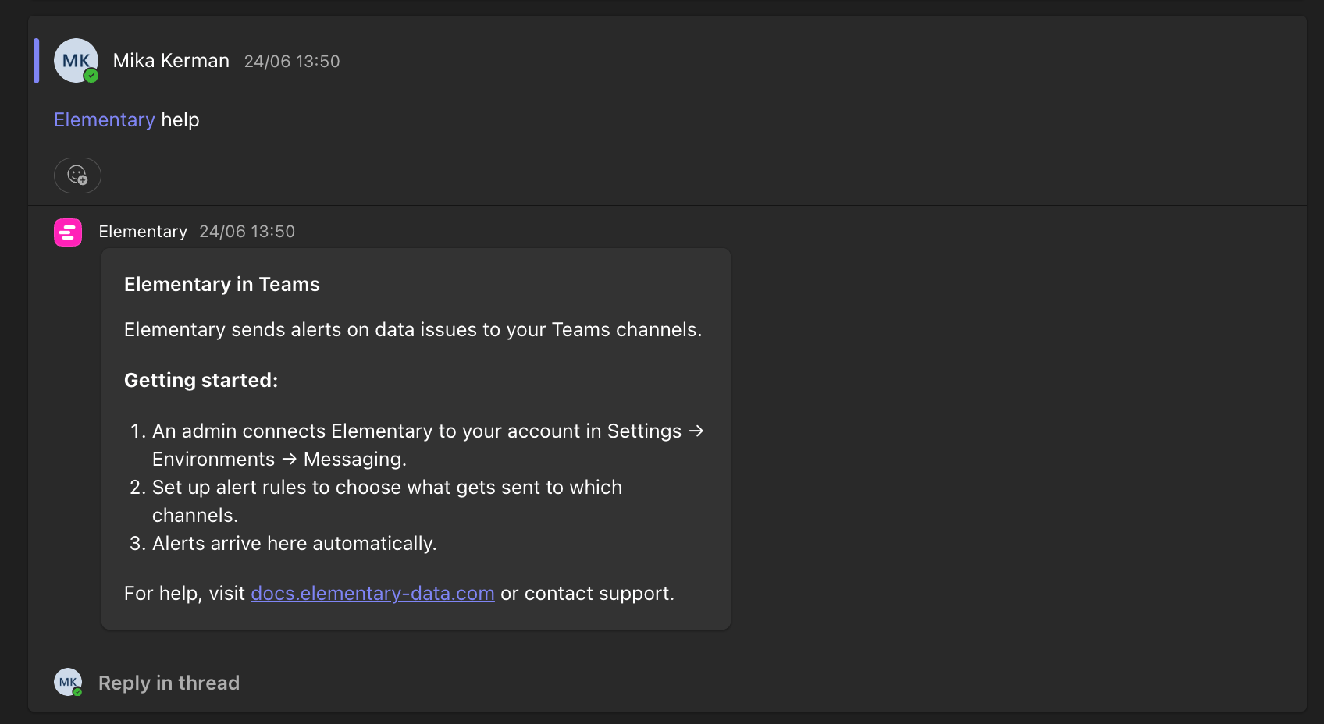Viewport: 1324px width, 724px height.
Task: Click the Elementary bot sender name
Action: click(143, 232)
